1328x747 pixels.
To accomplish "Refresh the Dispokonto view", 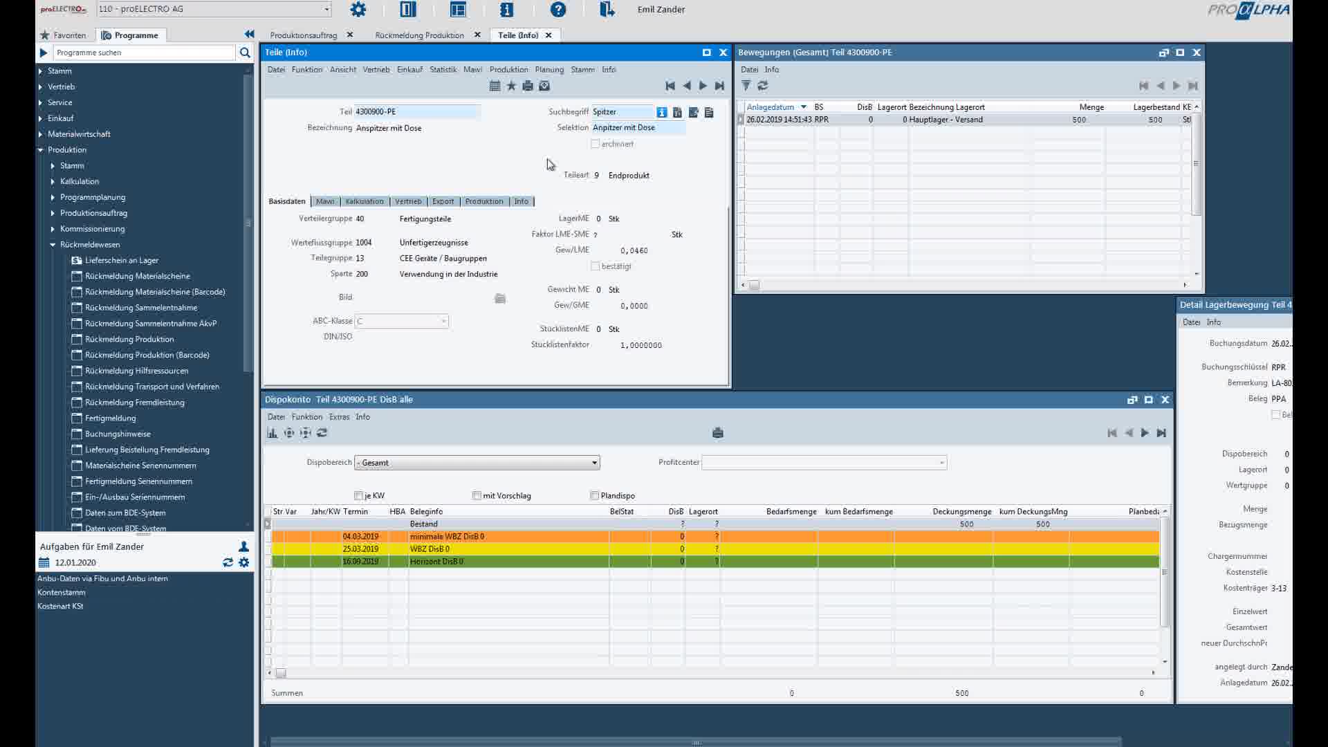I will pos(322,433).
